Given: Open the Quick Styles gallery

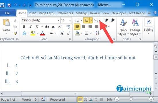Looking at the screenshot, I should [124, 27].
